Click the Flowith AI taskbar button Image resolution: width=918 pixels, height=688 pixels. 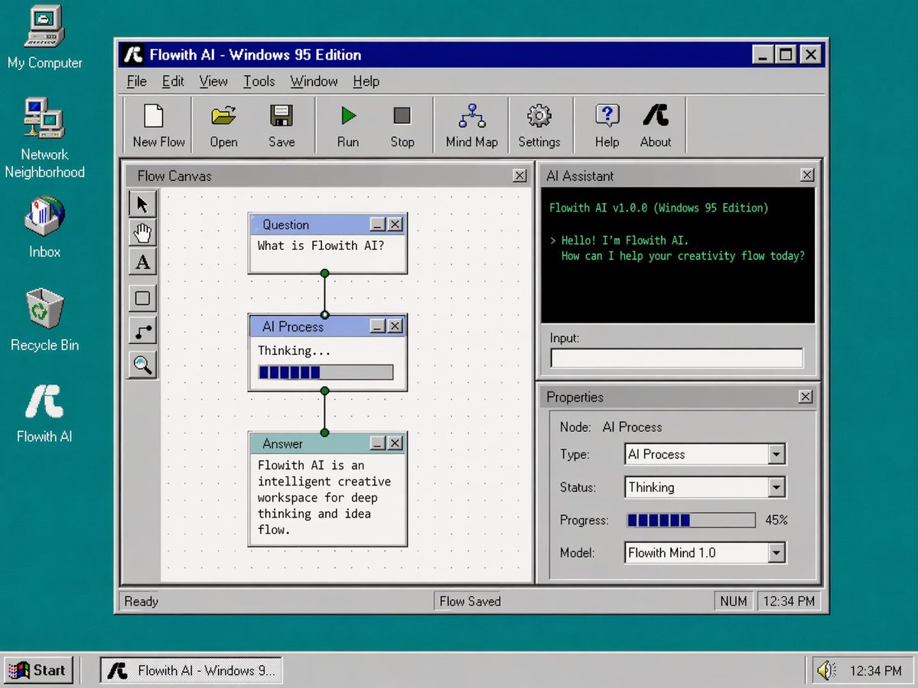coord(191,670)
